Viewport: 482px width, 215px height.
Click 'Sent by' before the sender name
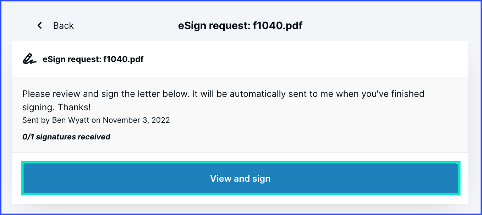(36, 120)
